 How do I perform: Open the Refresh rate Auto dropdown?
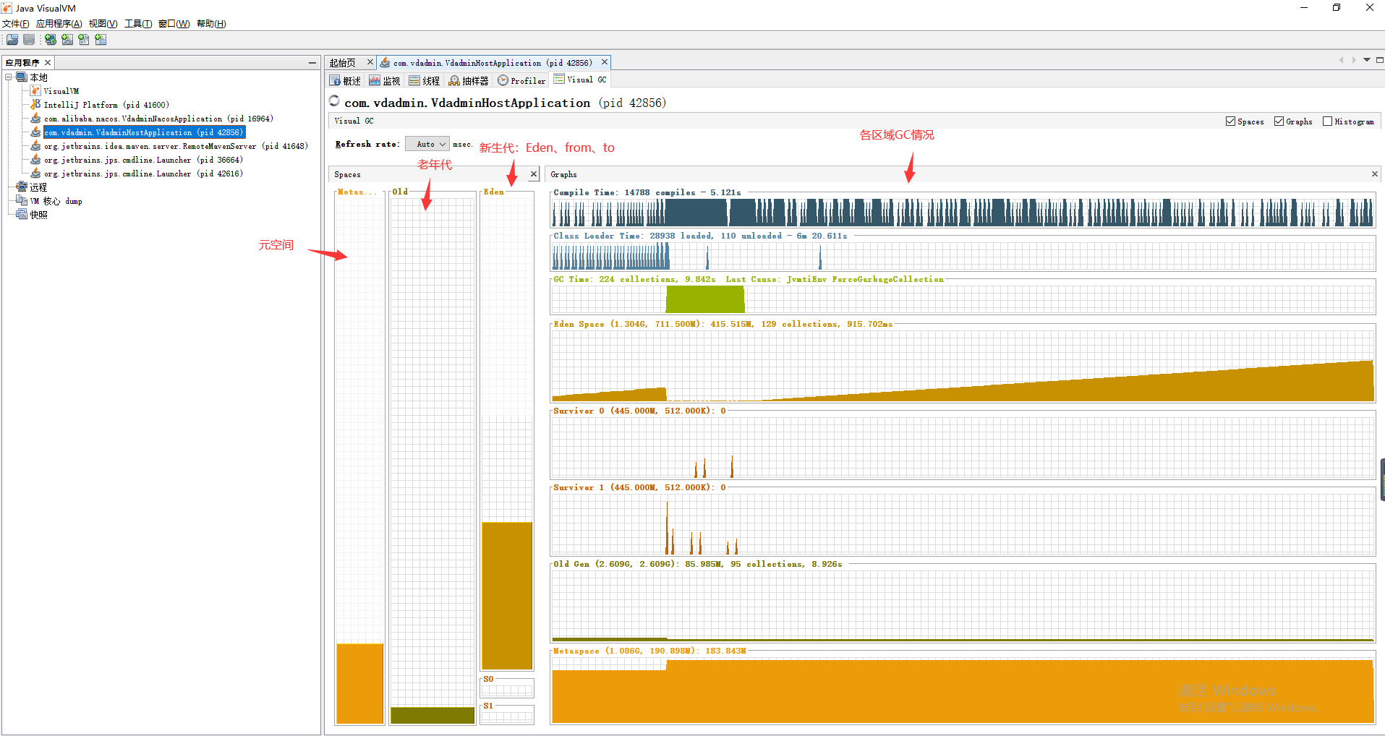click(x=427, y=144)
